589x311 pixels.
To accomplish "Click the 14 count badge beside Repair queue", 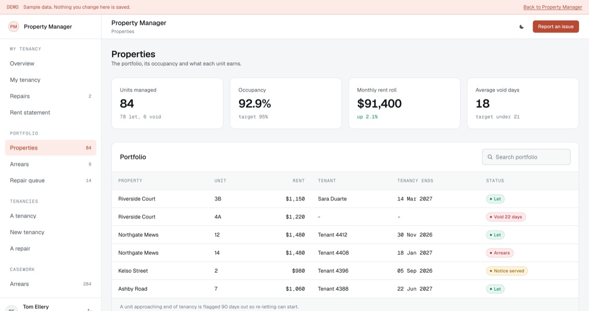I will 89,180.
